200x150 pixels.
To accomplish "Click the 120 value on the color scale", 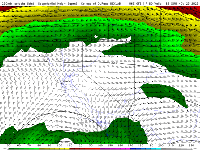I will coord(80,145).
